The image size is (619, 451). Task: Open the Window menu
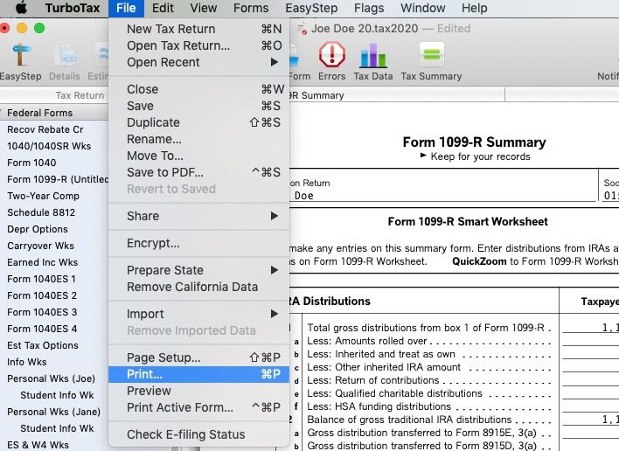pyautogui.click(x=423, y=8)
